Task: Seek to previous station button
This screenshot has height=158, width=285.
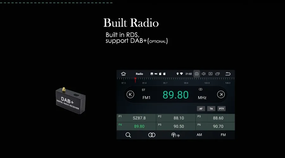Action: pos(130,94)
